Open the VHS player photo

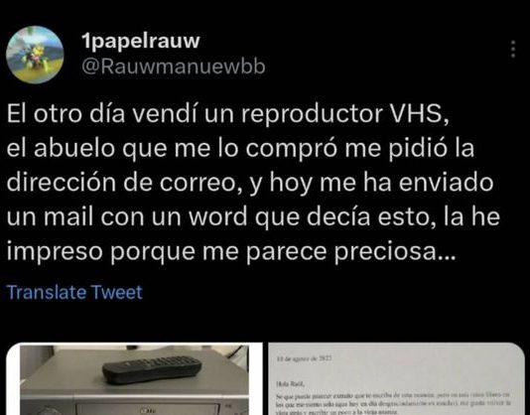coord(134,379)
